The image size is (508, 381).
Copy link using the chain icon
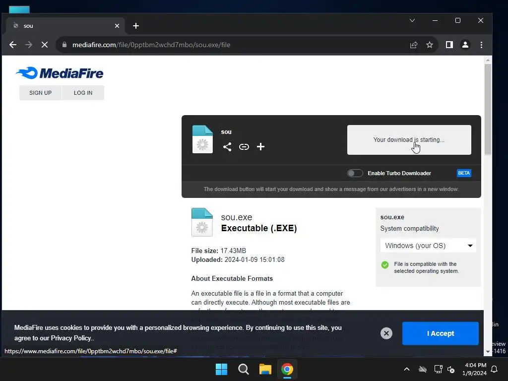coord(244,147)
